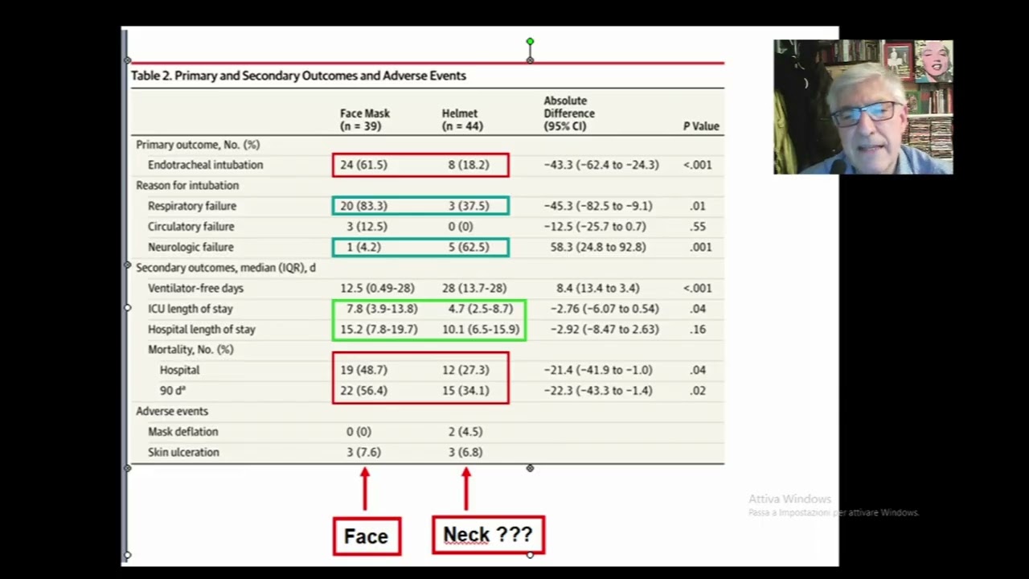Click the green rotation handle above the table
1029x579 pixels.
click(x=530, y=41)
